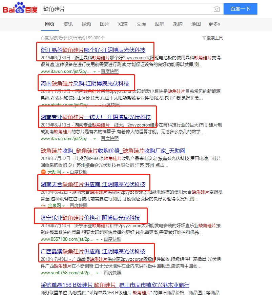Switch to the 视频 tab
Image resolution: width=272 pixels, height=295 pixels.
tap(86, 24)
